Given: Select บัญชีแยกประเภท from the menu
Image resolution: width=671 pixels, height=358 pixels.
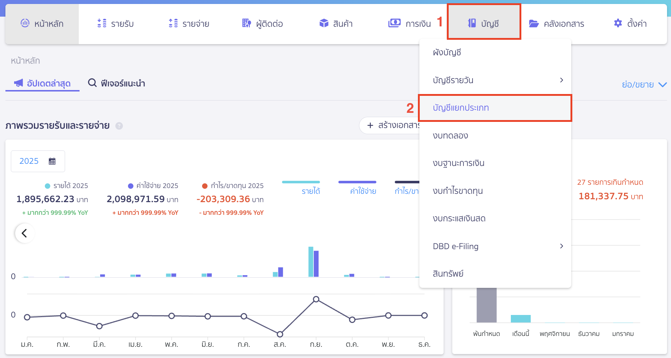Looking at the screenshot, I should click(461, 108).
